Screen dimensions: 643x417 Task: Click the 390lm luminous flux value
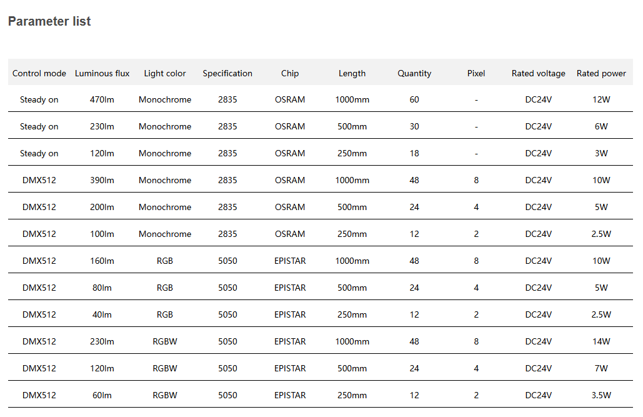[102, 180]
